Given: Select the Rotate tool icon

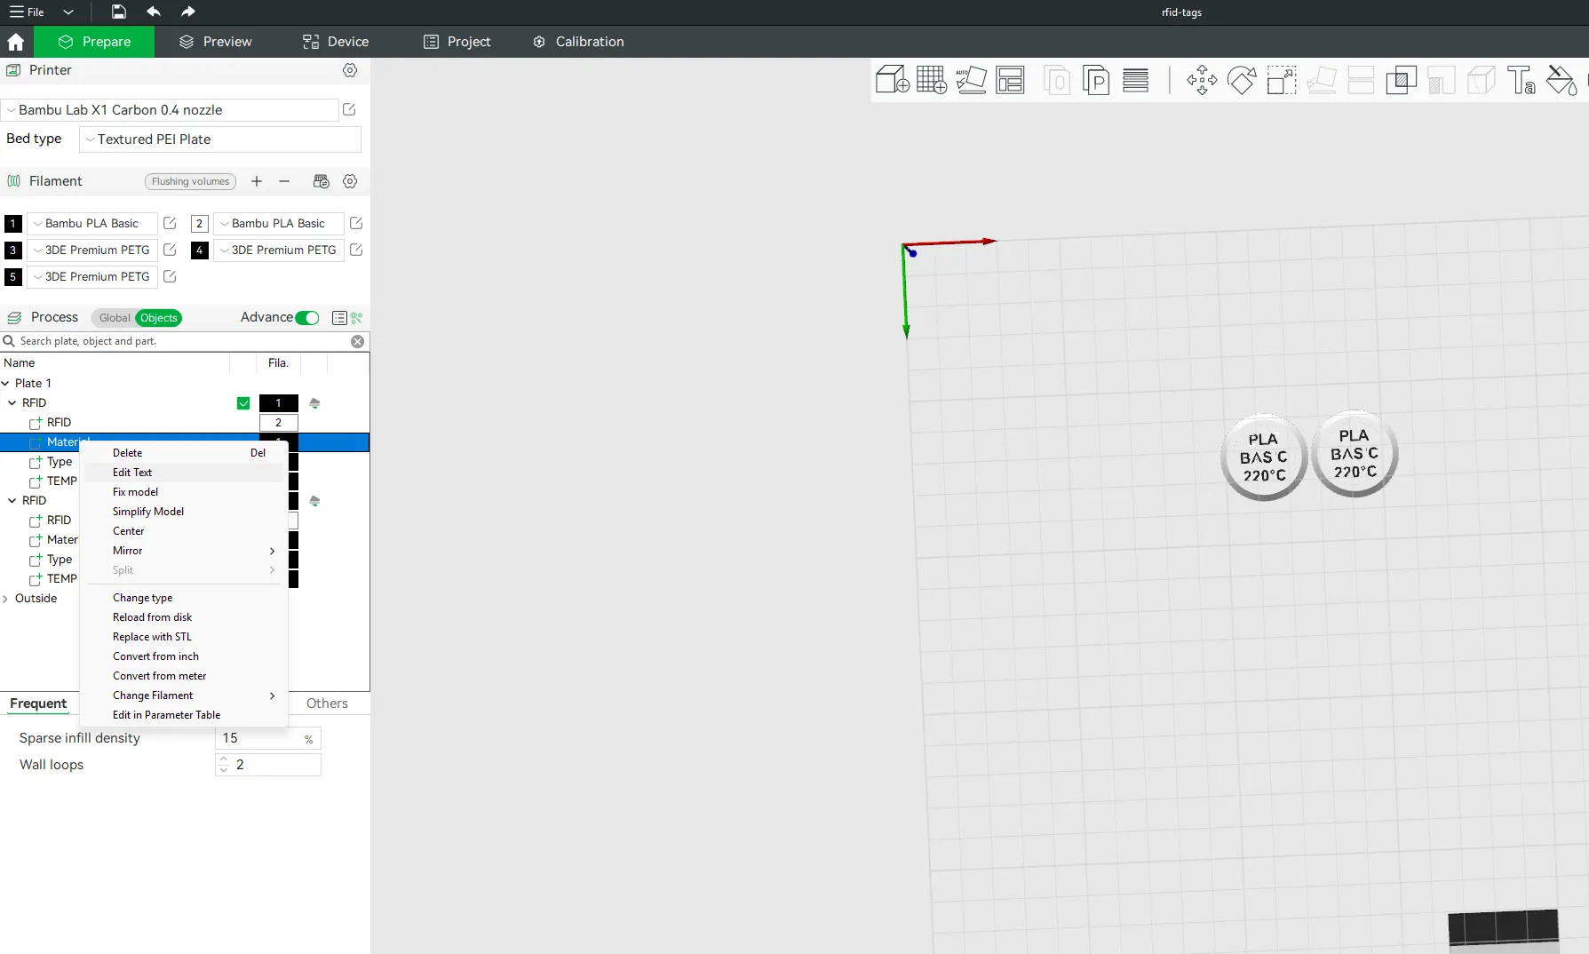Looking at the screenshot, I should (x=1241, y=80).
